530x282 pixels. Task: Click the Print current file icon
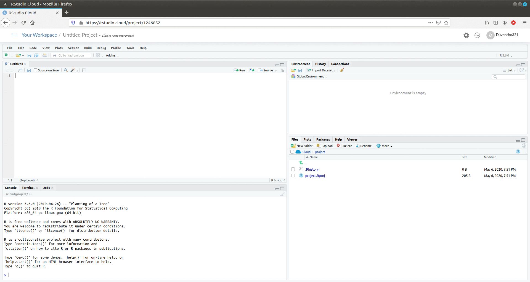click(x=45, y=55)
